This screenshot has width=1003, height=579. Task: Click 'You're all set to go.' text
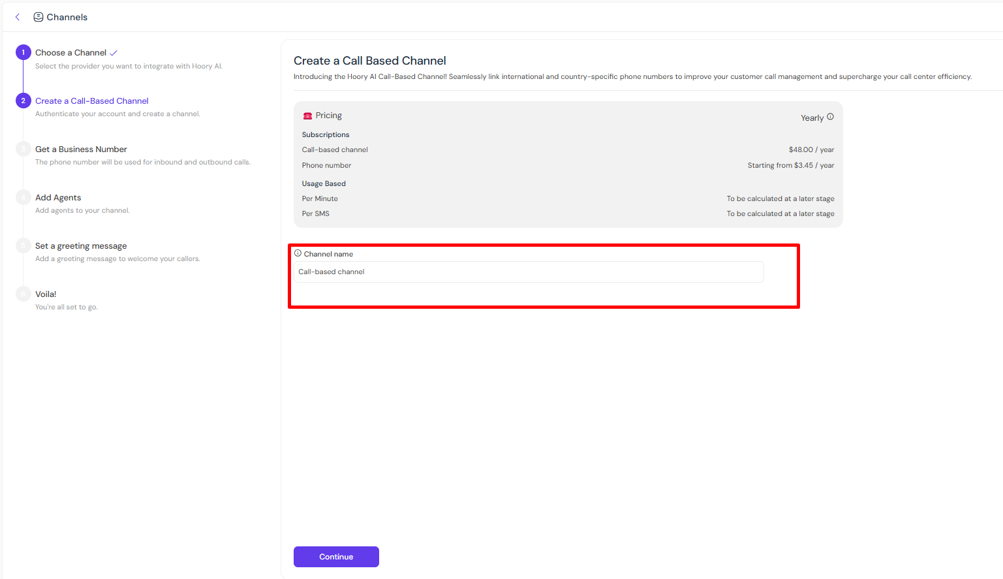(x=67, y=307)
